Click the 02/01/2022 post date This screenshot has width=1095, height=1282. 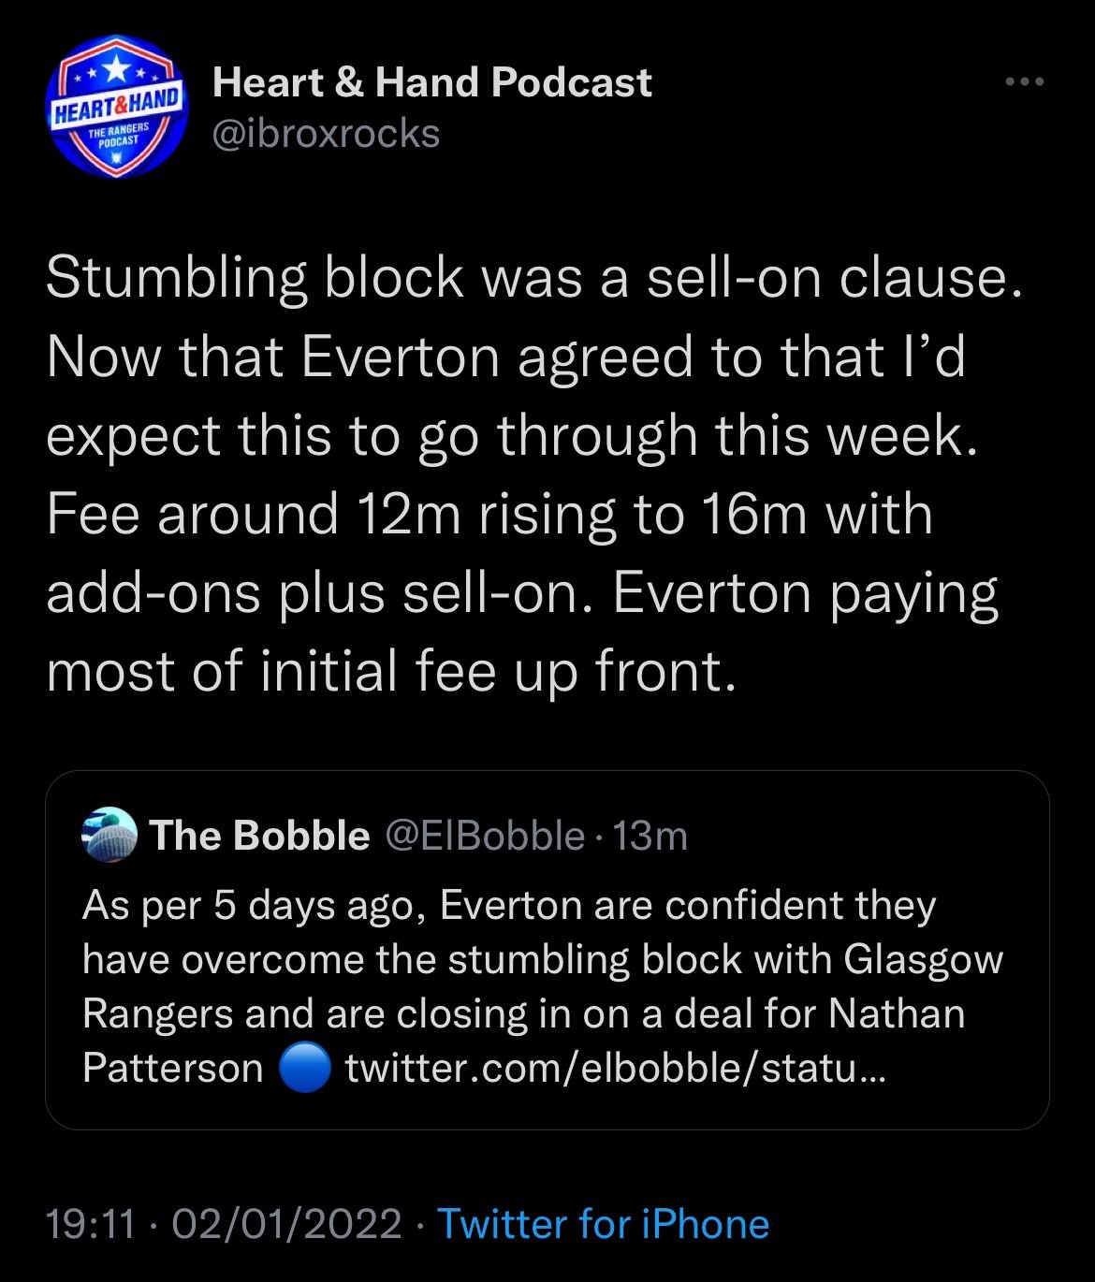pos(295,1224)
